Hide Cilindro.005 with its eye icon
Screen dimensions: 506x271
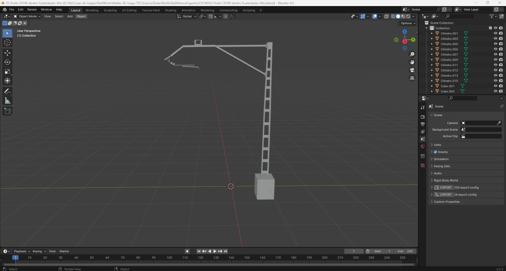(x=495, y=44)
